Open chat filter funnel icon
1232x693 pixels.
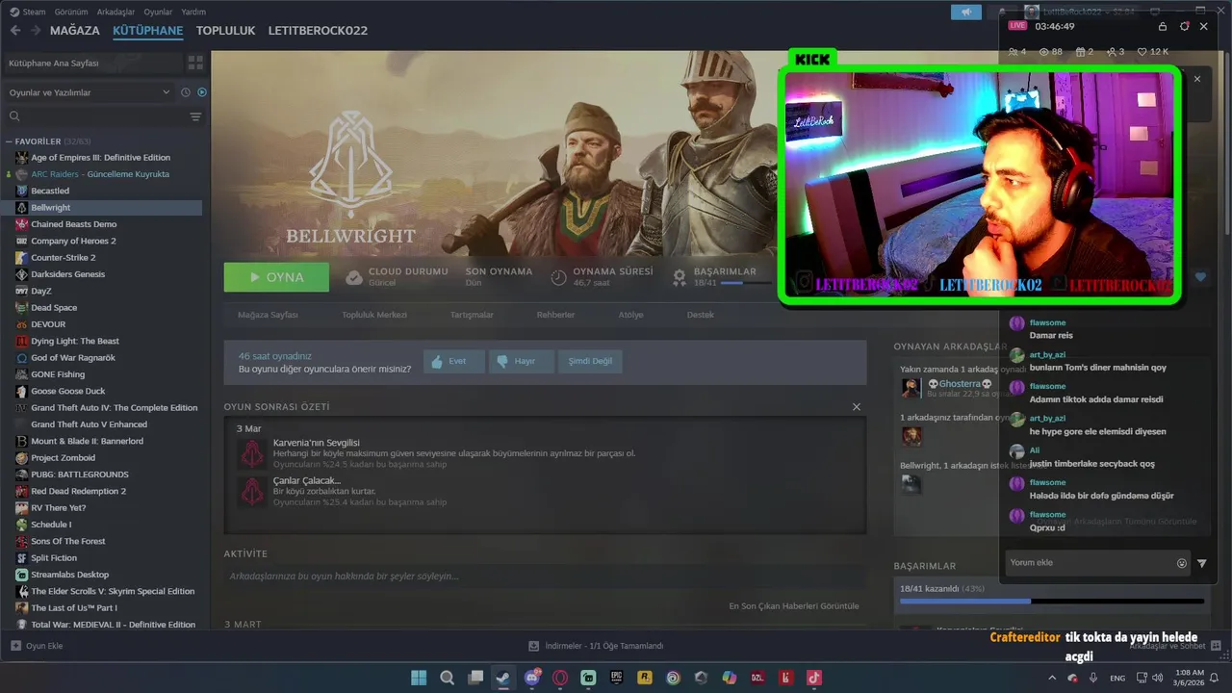[1202, 563]
